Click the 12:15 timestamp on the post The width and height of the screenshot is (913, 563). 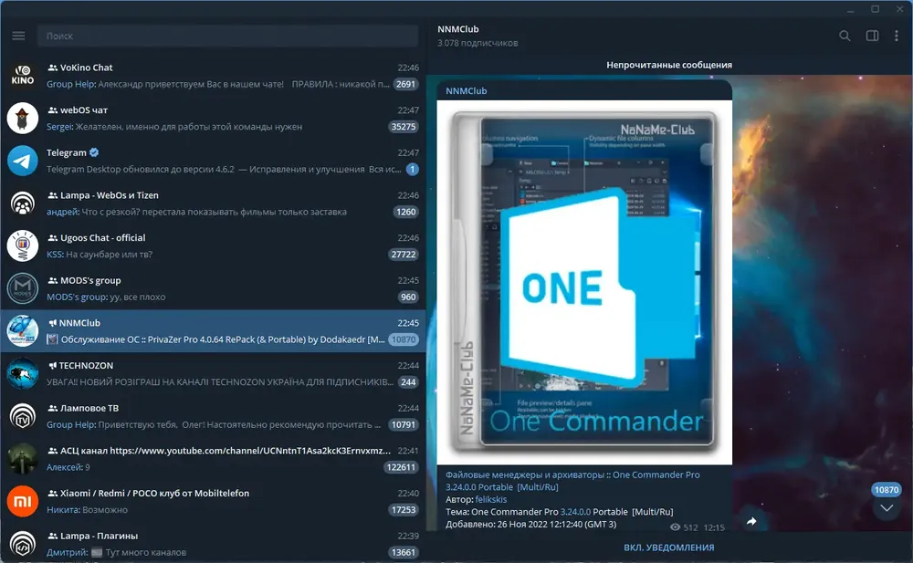(714, 527)
